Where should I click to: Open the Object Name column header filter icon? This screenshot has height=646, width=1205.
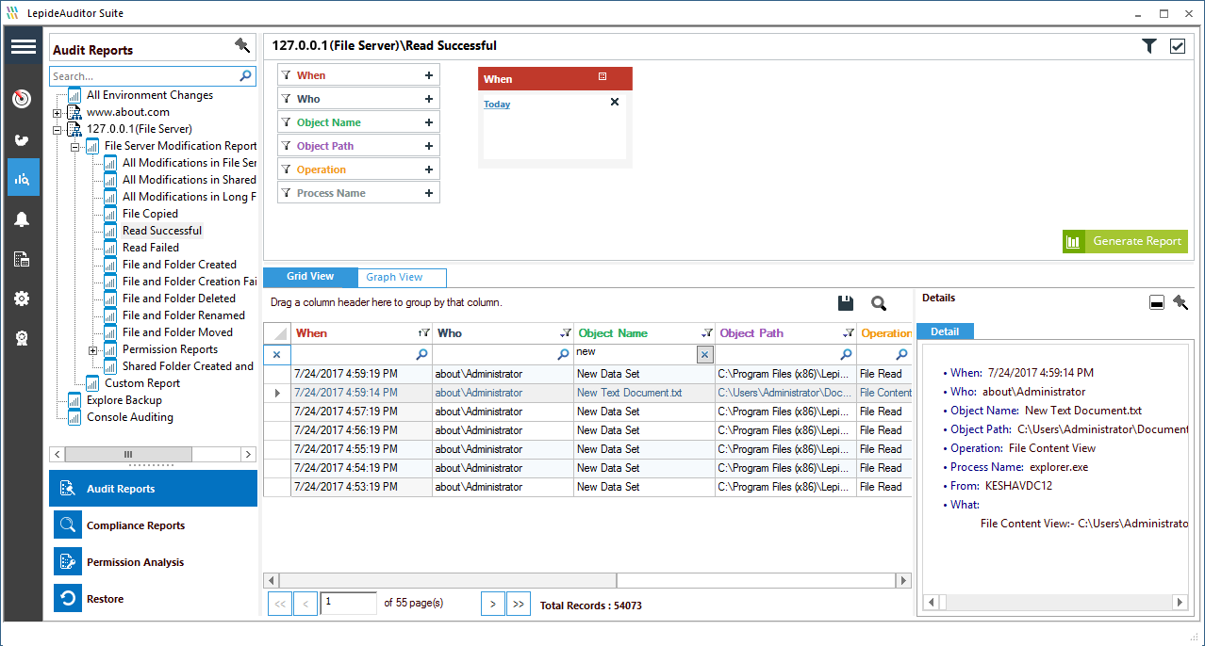pyautogui.click(x=706, y=333)
